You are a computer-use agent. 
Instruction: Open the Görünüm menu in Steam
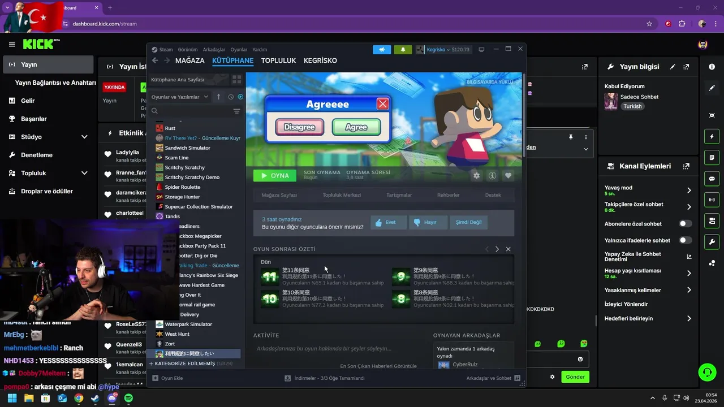click(188, 50)
